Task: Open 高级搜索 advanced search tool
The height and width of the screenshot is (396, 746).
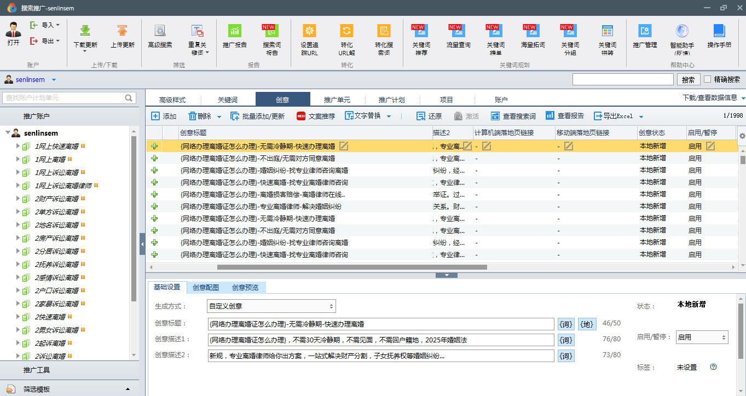Action: click(x=160, y=31)
